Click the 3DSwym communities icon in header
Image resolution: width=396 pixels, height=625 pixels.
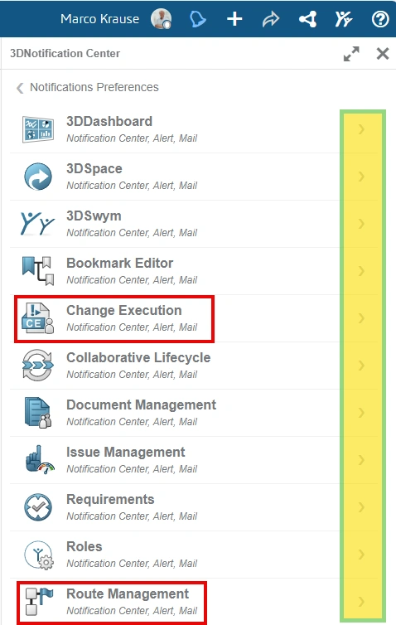click(344, 19)
